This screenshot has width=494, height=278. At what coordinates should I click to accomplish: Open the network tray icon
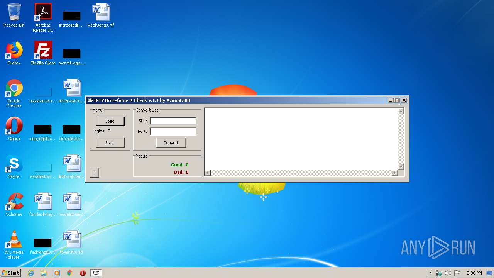click(439, 273)
